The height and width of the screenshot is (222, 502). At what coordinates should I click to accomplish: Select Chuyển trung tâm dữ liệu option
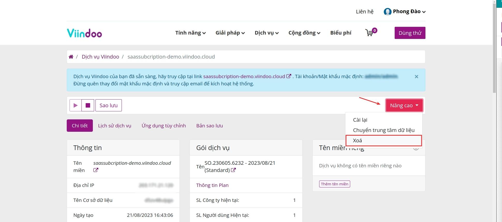pos(384,130)
